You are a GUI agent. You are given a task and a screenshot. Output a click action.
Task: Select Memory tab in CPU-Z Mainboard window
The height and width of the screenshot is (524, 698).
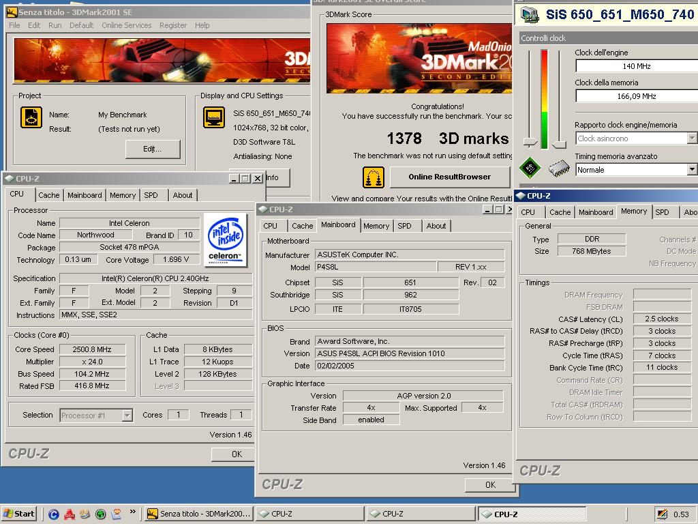click(x=376, y=226)
